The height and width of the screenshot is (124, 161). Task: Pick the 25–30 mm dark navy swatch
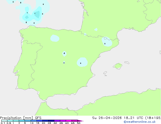(x=51, y=121)
